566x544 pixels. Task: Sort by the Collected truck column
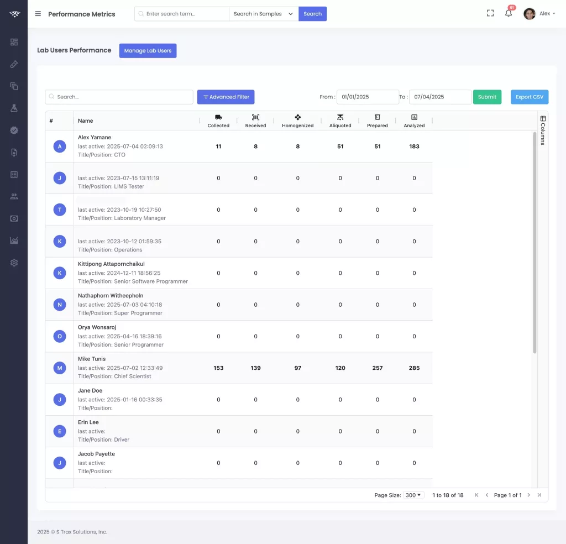coord(218,121)
